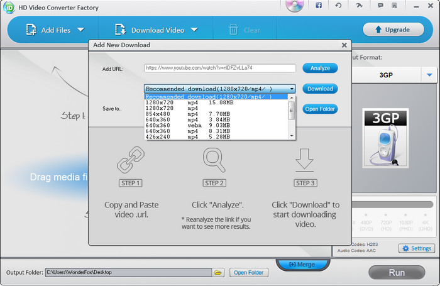Click the 3GP format name
Image resolution: width=440 pixels, height=286 pixels.
[x=386, y=75]
